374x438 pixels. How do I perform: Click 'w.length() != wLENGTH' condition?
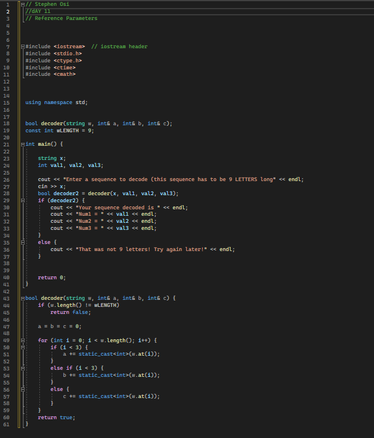tap(83, 305)
